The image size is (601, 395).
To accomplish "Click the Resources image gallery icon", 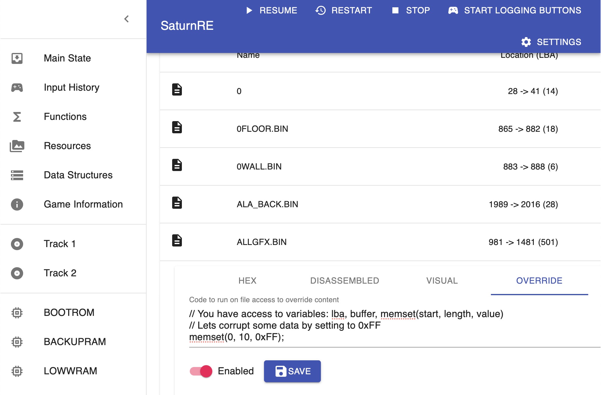I will click(x=17, y=146).
